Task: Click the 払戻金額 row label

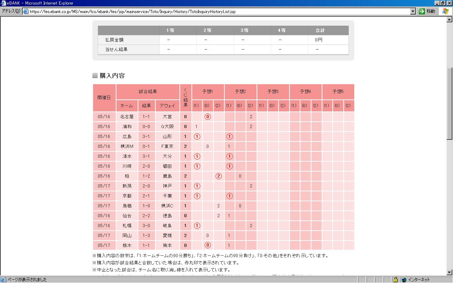Action: pyautogui.click(x=114, y=40)
